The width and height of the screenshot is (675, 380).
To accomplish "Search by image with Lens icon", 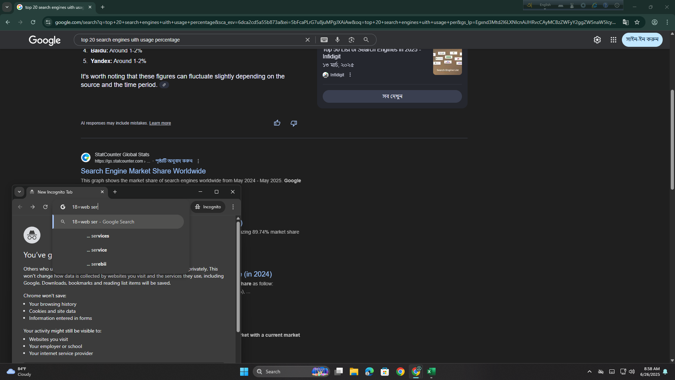I will click(x=352, y=40).
